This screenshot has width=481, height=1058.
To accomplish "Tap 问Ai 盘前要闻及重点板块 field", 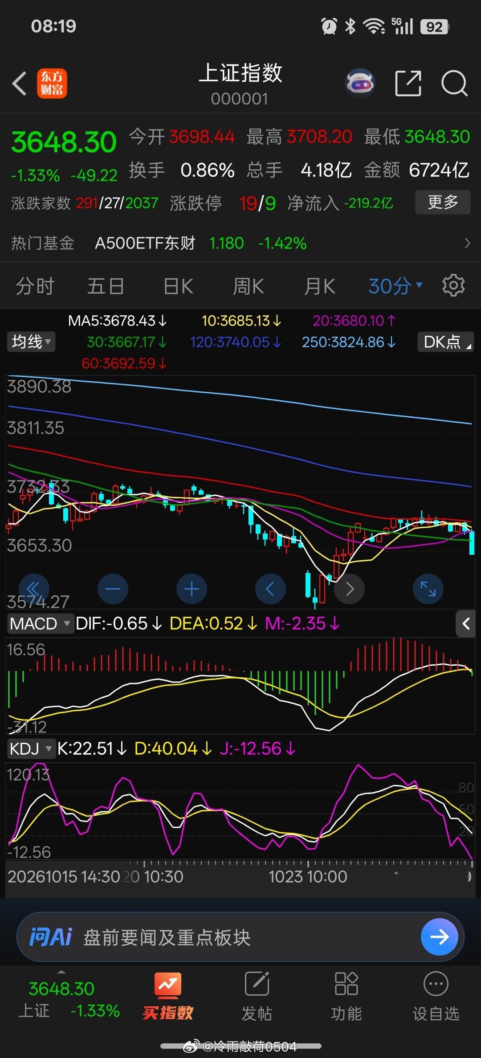I will click(240, 937).
